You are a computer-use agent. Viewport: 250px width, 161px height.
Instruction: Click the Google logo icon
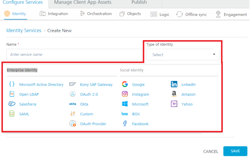click(x=125, y=84)
